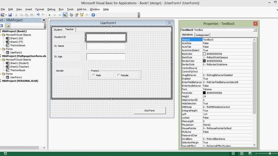Select Sheet1 (Student) in project tree
Screen dimensions: 278x156
coord(19,63)
